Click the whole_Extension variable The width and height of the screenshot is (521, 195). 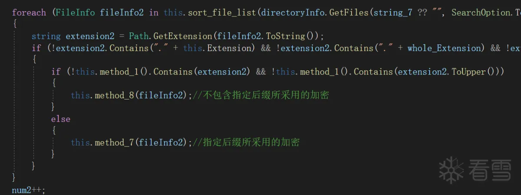445,48
